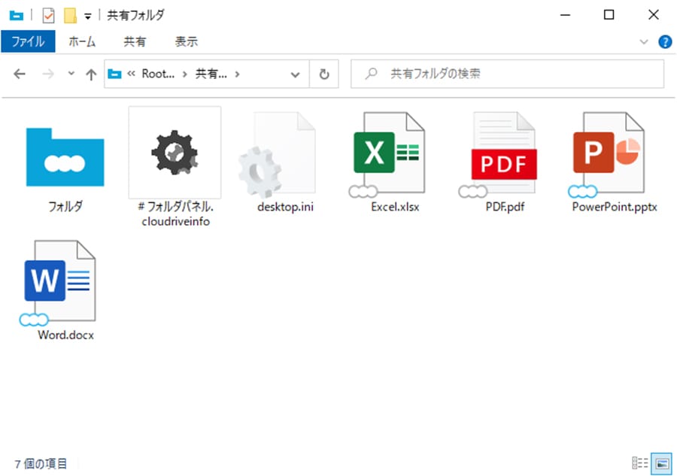Click the 共有フォルダの検索 search field

507,74
